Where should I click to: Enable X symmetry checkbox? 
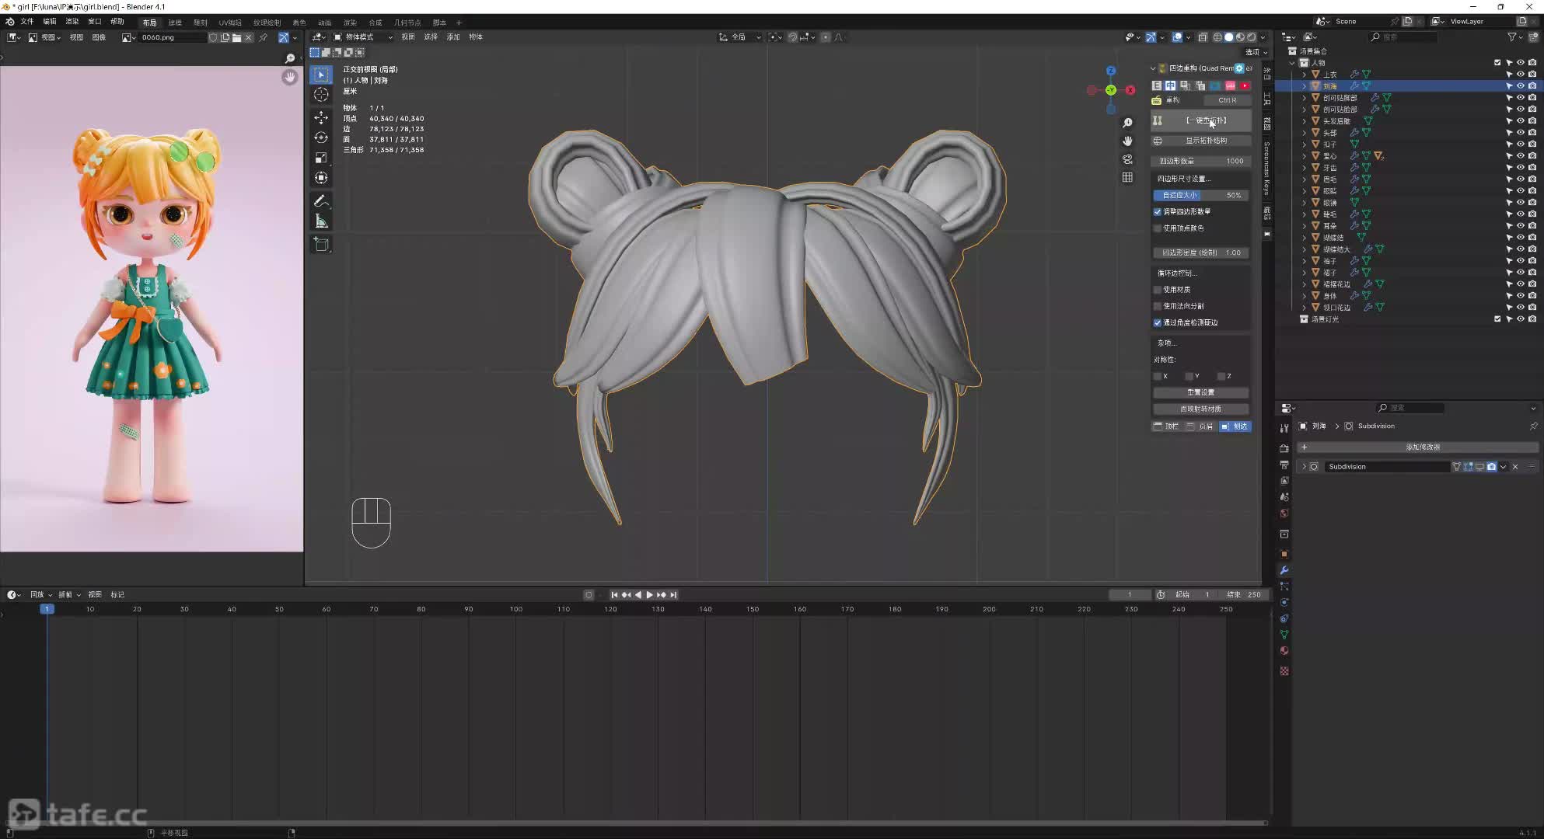[x=1158, y=376]
